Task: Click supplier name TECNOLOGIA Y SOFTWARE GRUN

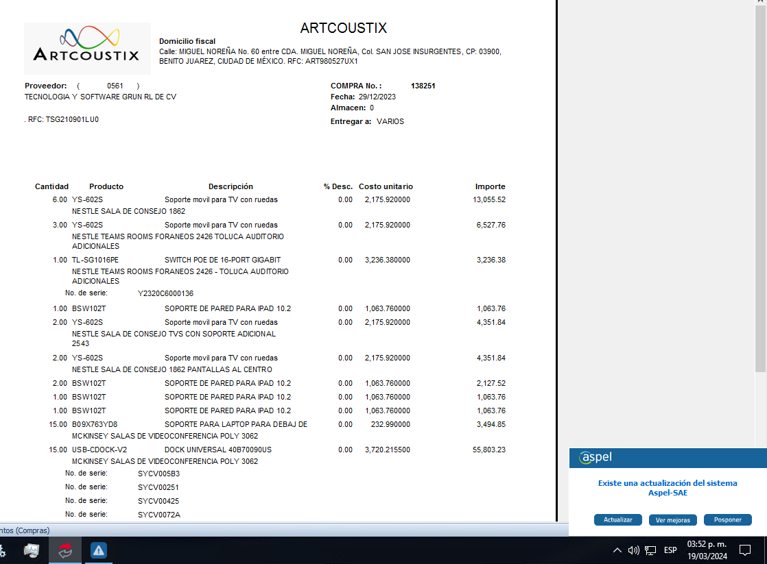Action: [x=100, y=97]
